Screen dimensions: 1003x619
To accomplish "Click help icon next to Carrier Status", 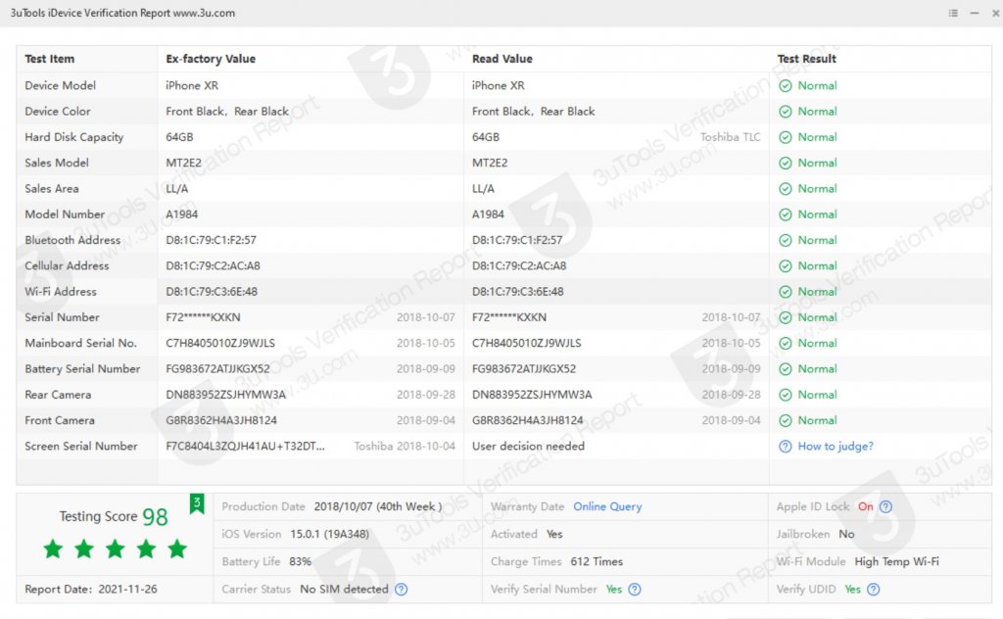I will tap(401, 589).
